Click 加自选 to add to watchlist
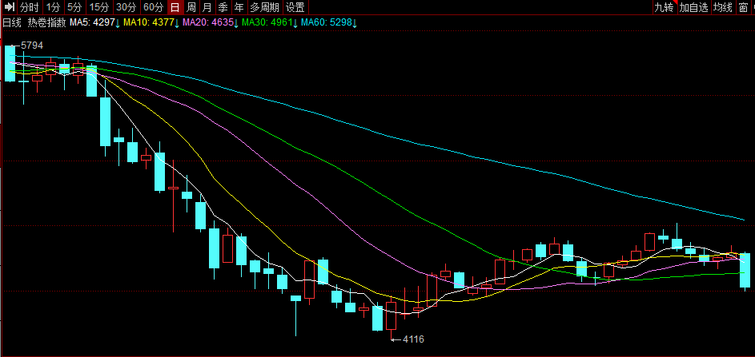Screen dimensions: 755x357 (x=694, y=6)
